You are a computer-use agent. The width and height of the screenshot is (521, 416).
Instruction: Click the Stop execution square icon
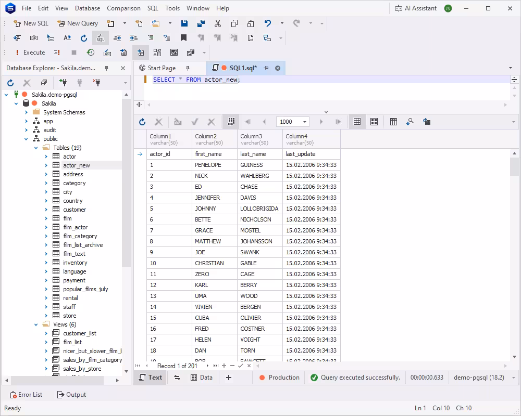coord(74,53)
